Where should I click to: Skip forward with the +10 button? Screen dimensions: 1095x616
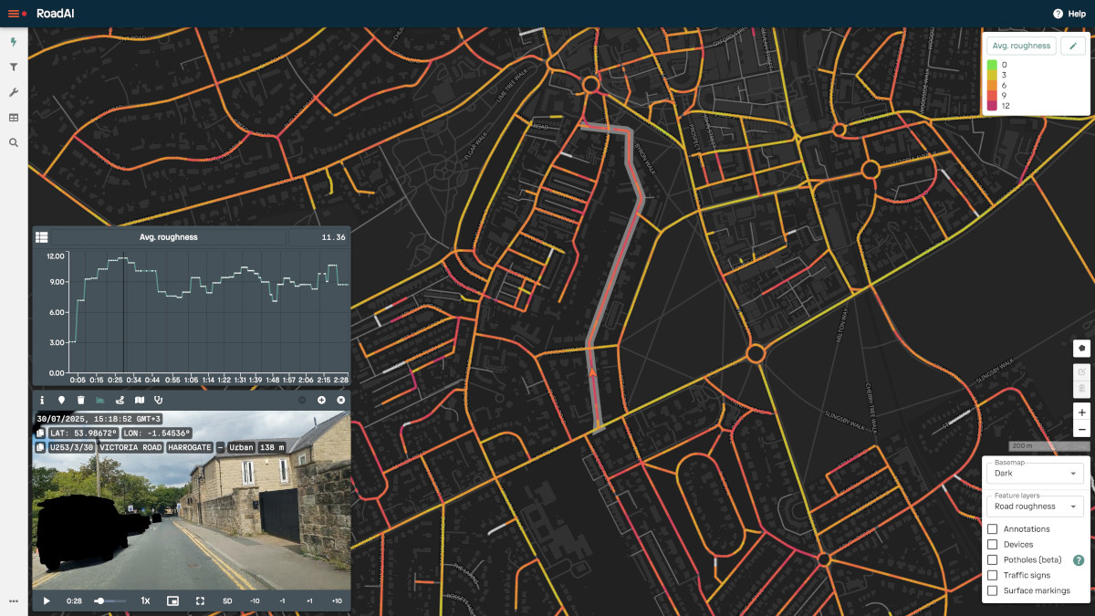(x=337, y=601)
